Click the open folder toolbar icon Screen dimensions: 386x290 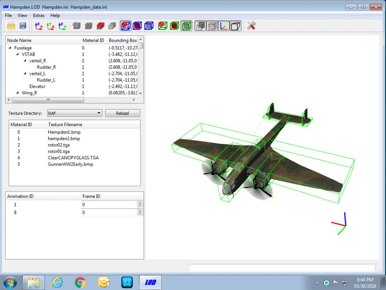[11, 26]
